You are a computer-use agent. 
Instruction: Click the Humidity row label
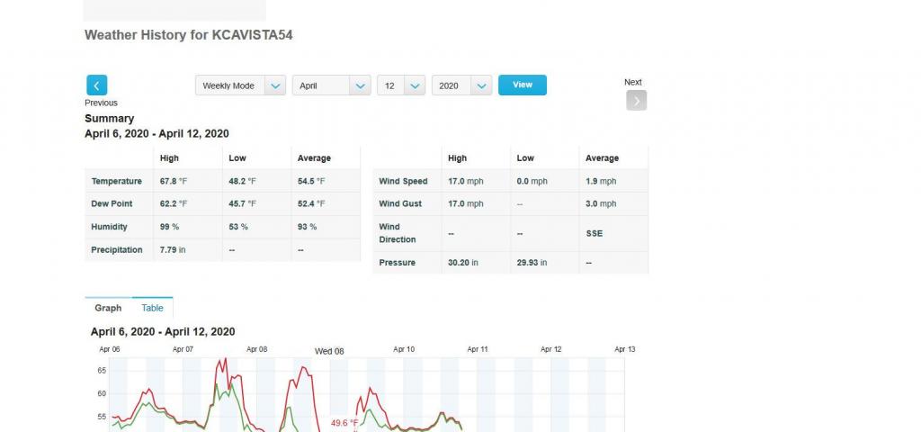point(109,226)
